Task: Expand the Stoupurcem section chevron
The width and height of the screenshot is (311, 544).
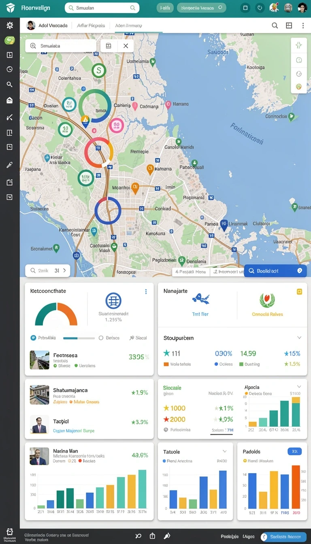Action: (299, 338)
